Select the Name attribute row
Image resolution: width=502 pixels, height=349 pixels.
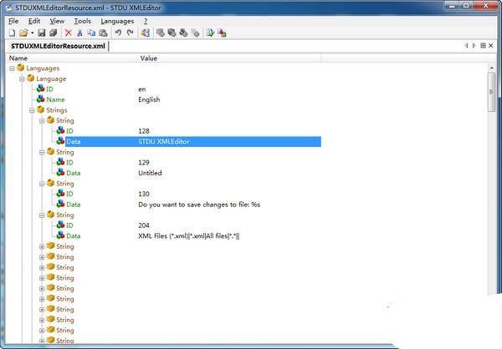(x=55, y=99)
